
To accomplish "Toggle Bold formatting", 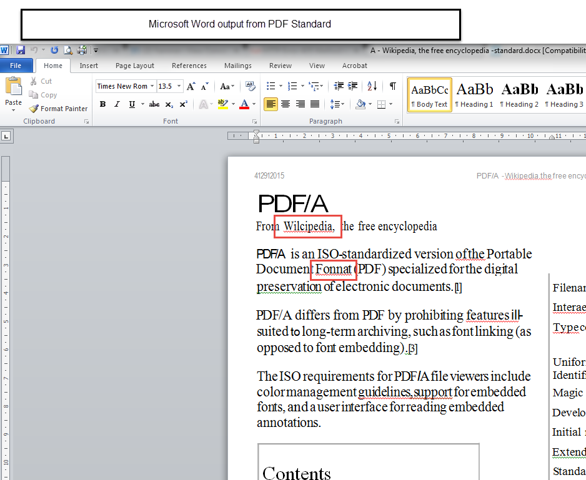I will [102, 104].
